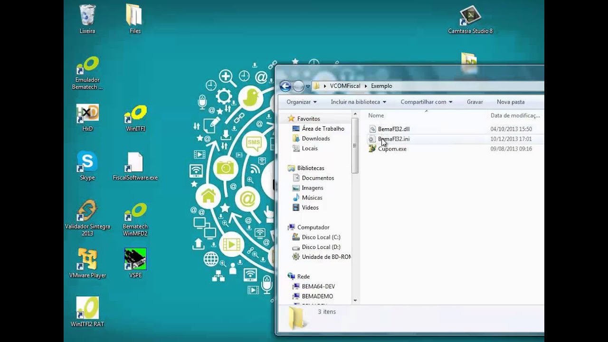Viewport: 608px width, 342px height.
Task: Click VCOMFiscal in the address breadcrumb
Action: point(345,86)
